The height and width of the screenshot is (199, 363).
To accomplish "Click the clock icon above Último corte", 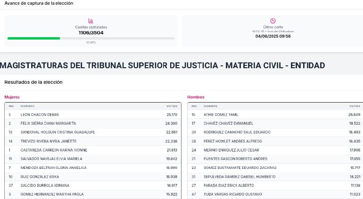I will pos(273,21).
